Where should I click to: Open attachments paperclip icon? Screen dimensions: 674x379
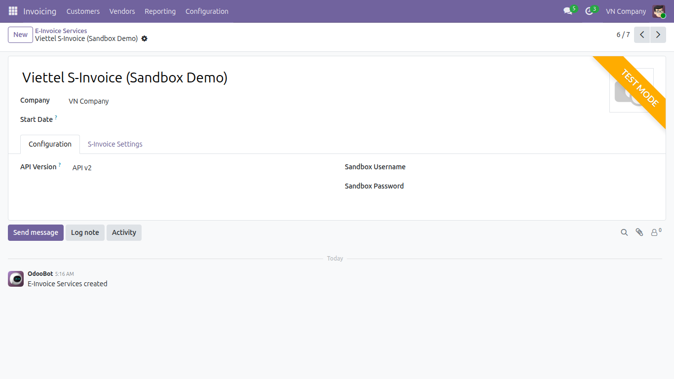coord(639,232)
